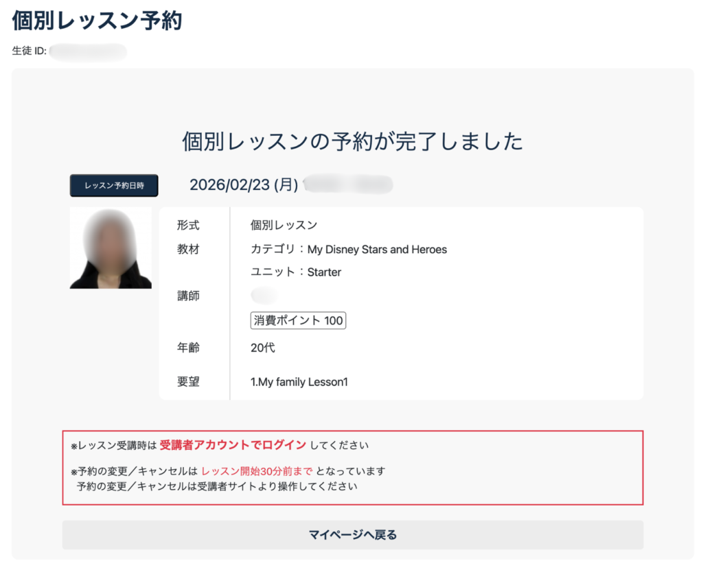Click the 1.My family Lesson1 request text

(299, 382)
